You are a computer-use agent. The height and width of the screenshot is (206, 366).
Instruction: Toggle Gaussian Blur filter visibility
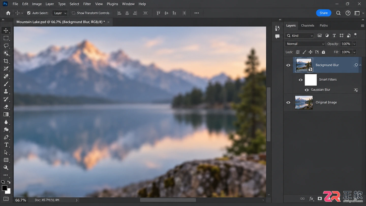(307, 90)
